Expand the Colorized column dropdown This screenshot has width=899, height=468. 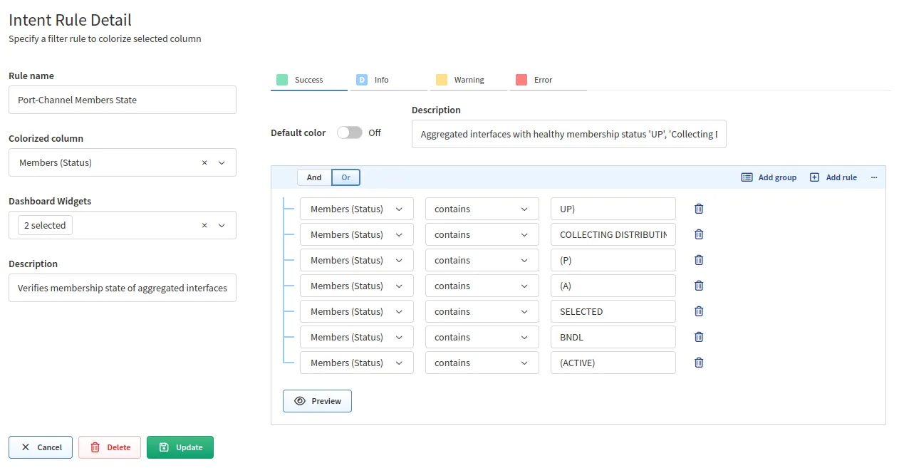point(222,163)
